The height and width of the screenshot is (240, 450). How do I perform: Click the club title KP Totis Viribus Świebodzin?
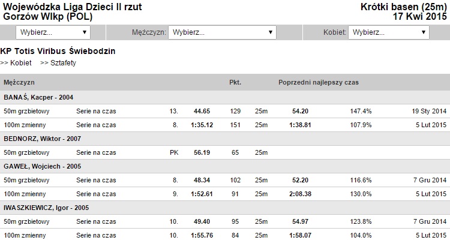[x=58, y=51]
